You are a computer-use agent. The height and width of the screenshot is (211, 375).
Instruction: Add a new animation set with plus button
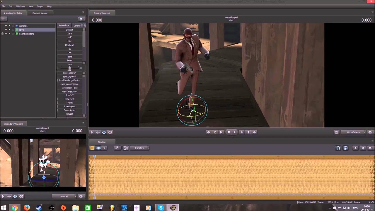pyautogui.click(x=3, y=19)
